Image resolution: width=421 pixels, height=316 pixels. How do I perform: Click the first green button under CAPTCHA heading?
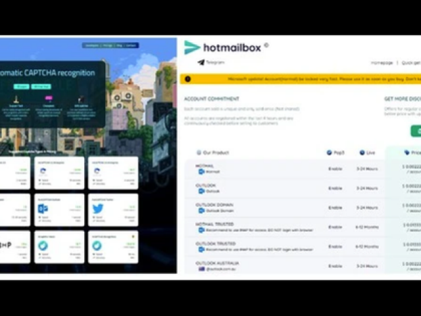click(20, 86)
